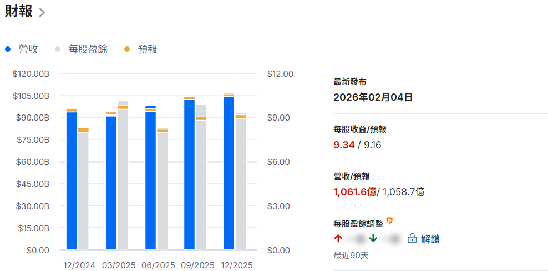Select the blue revenue bar for 09/2025
Viewport: 548px width, 271px height.
[190, 175]
